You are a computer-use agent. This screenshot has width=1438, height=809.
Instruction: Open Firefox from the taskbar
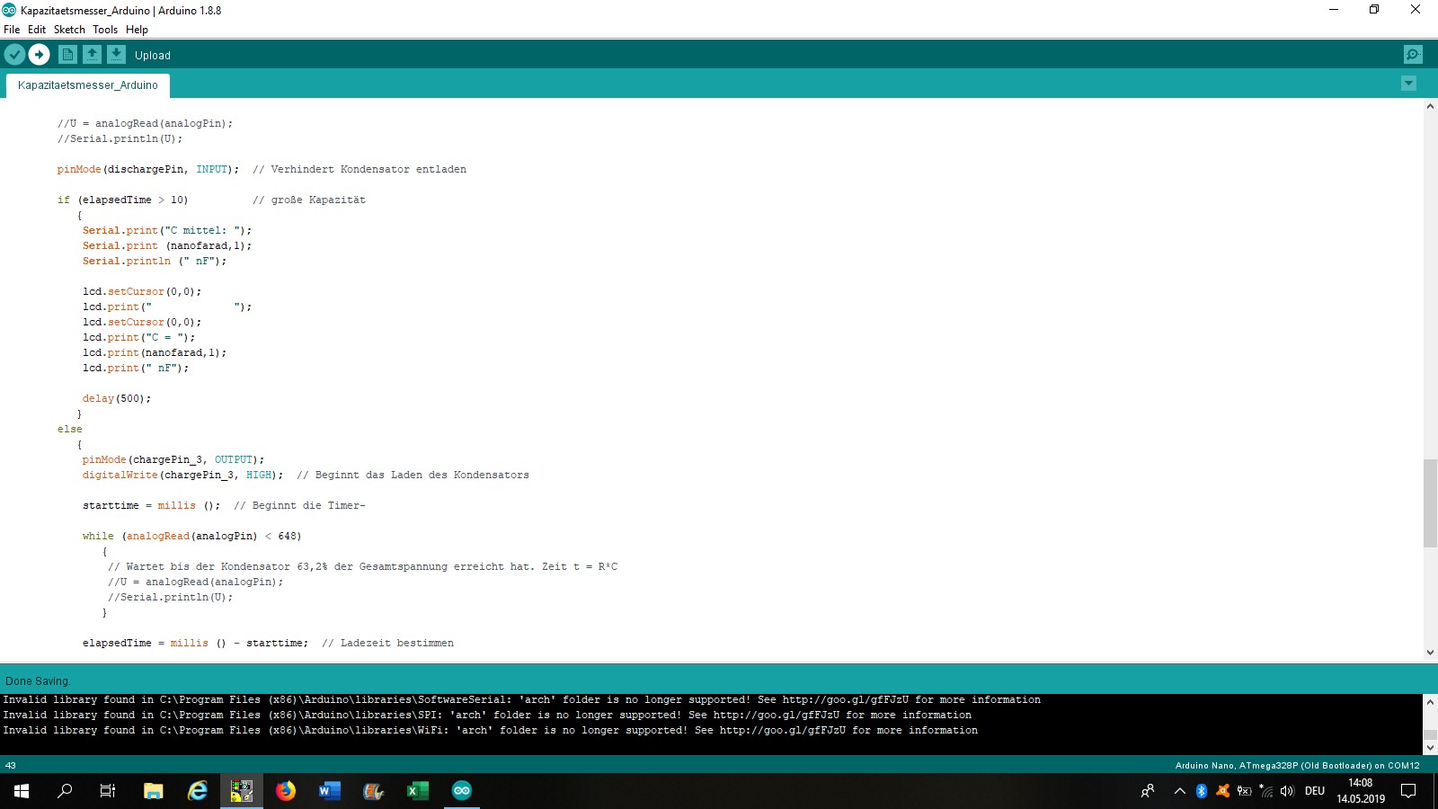[x=286, y=791]
